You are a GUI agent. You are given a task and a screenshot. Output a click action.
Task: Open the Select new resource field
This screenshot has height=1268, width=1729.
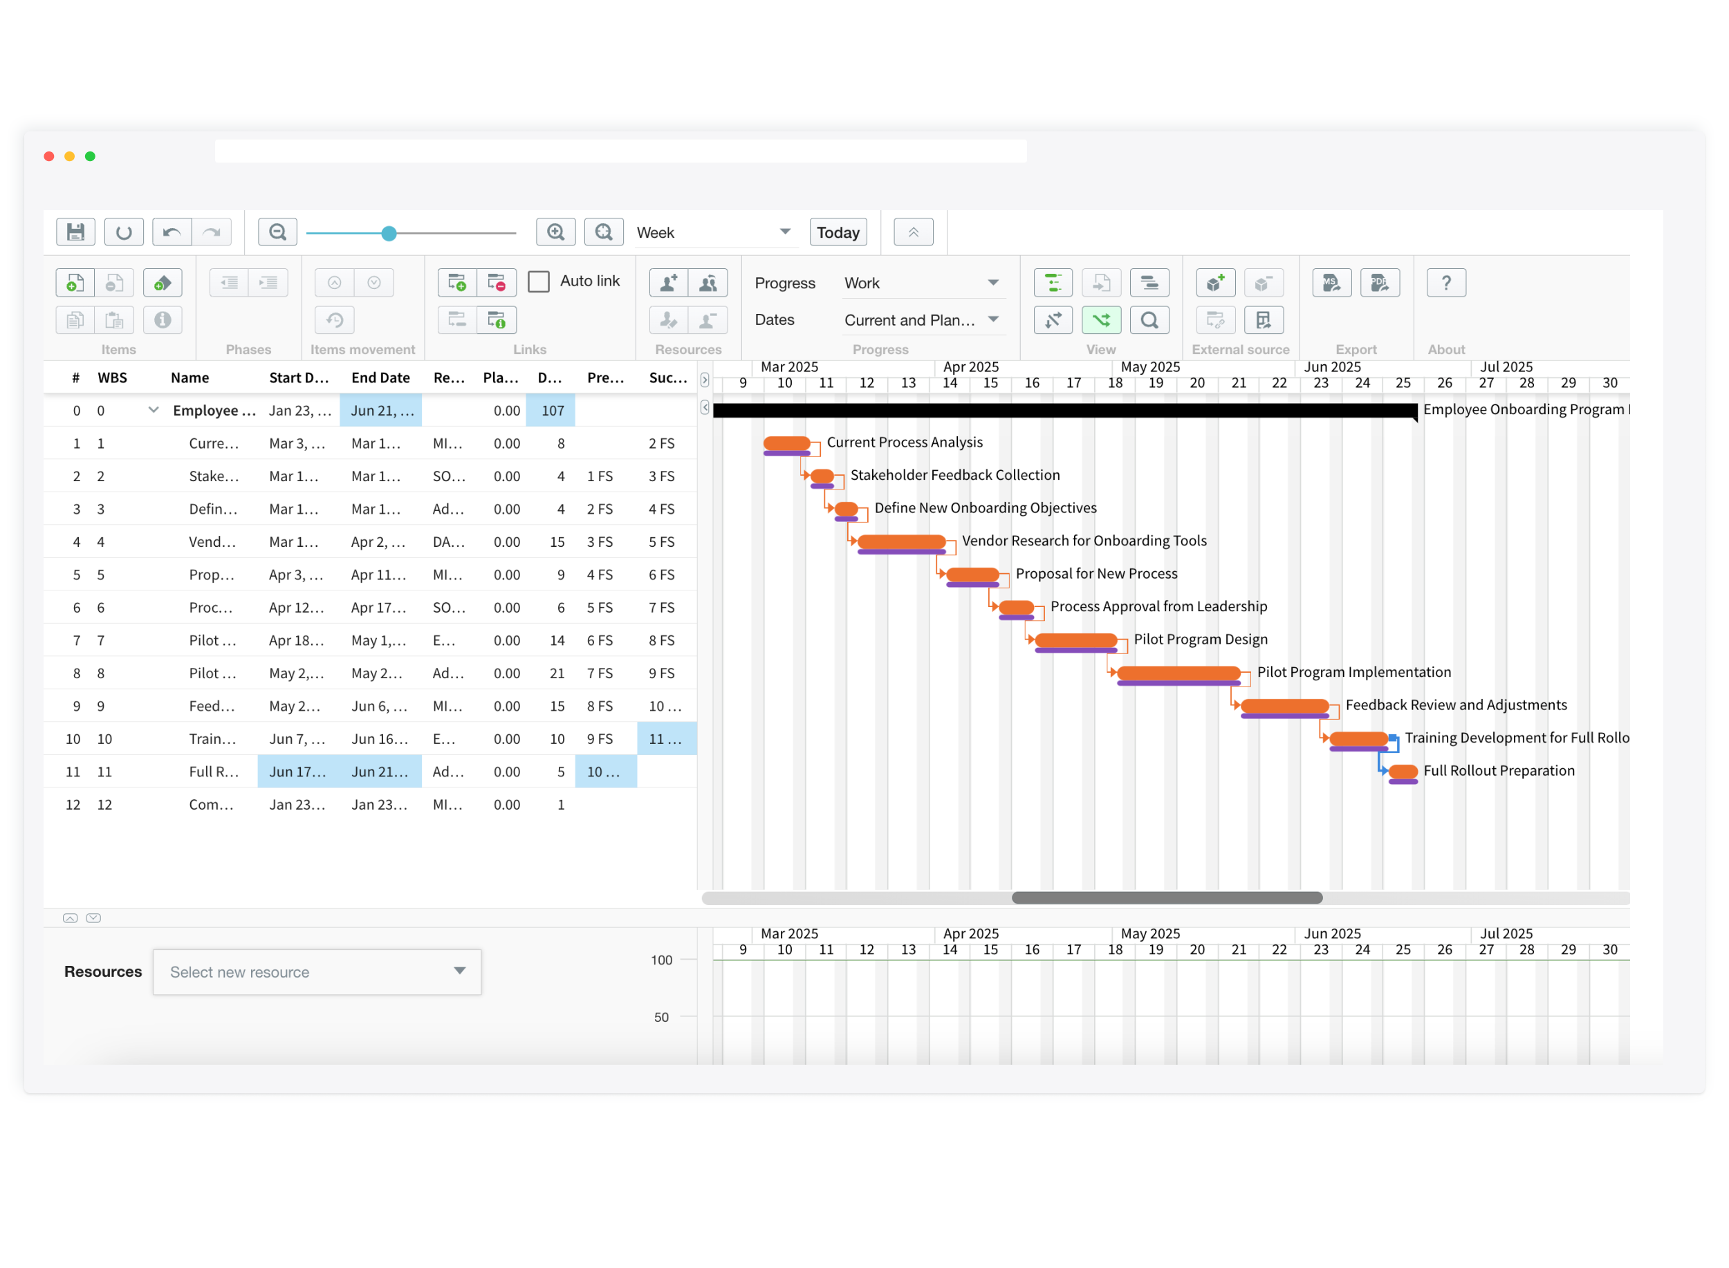(x=316, y=971)
